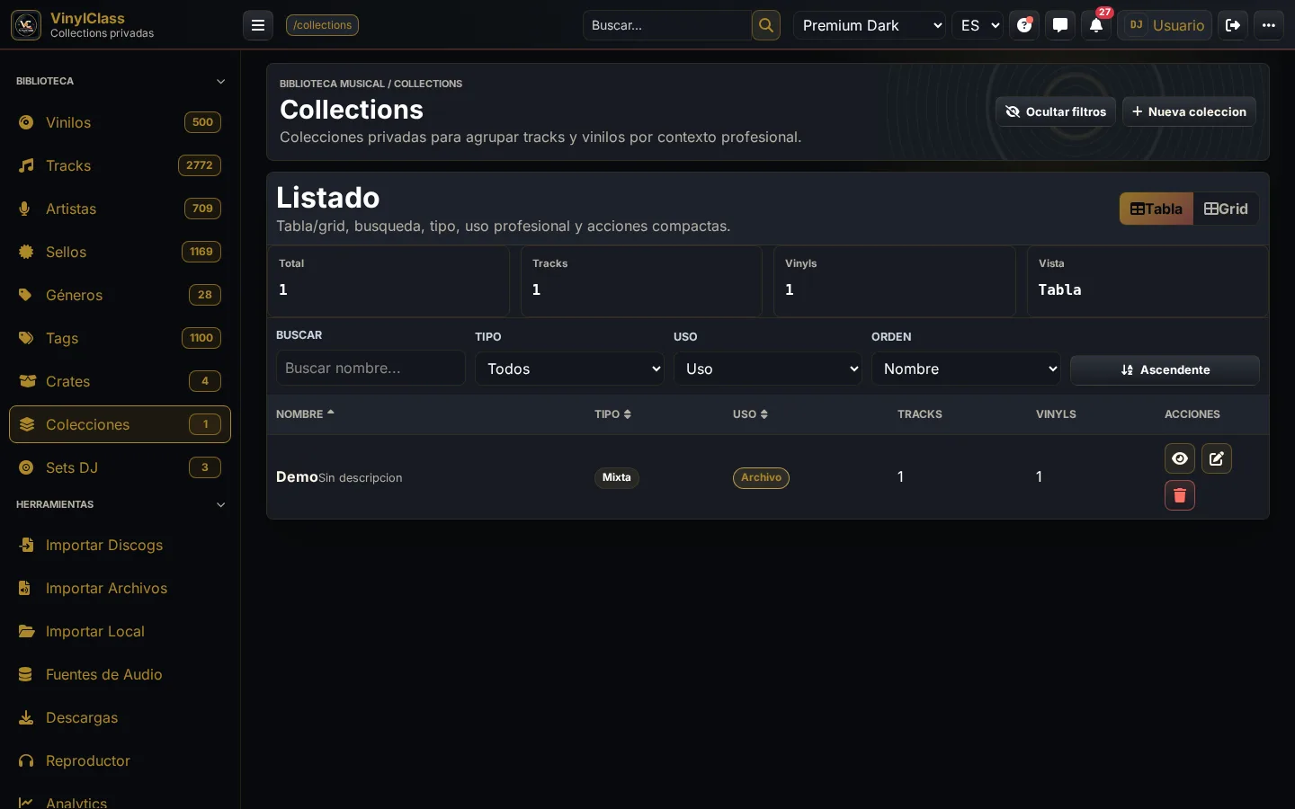Viewport: 1295px width, 809px height.
Task: Click the Vista Tabla stat card
Action: [x=1148, y=281]
